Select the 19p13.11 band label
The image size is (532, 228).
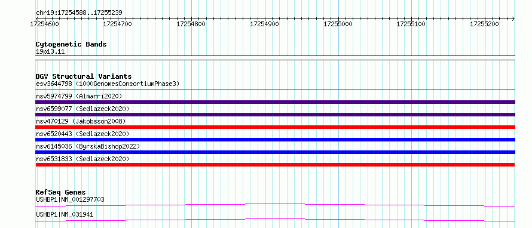coord(50,52)
